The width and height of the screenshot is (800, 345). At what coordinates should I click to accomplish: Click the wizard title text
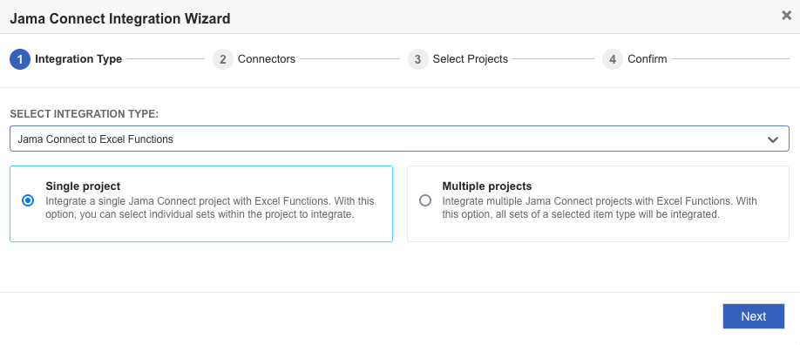click(120, 19)
